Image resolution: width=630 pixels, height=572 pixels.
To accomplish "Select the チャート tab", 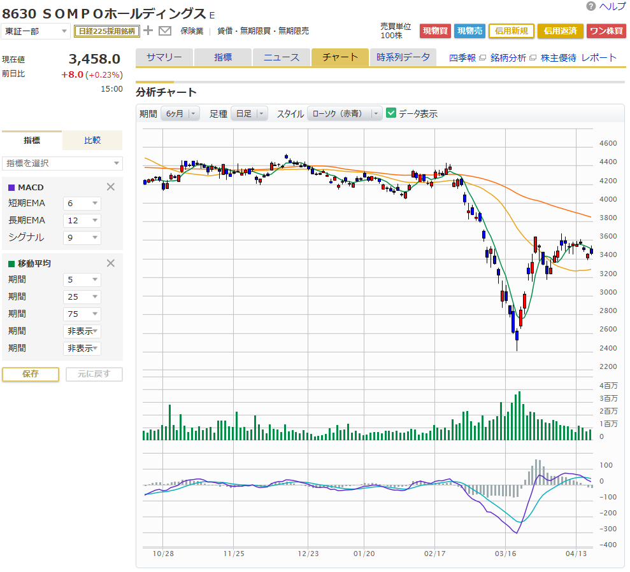I will 340,57.
